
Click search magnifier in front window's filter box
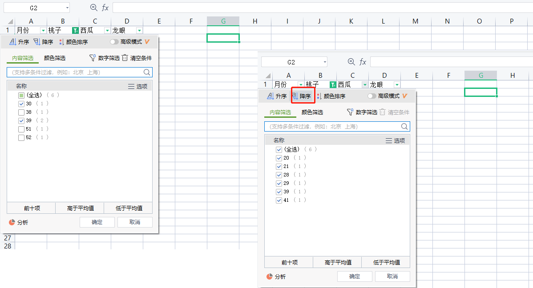(404, 126)
